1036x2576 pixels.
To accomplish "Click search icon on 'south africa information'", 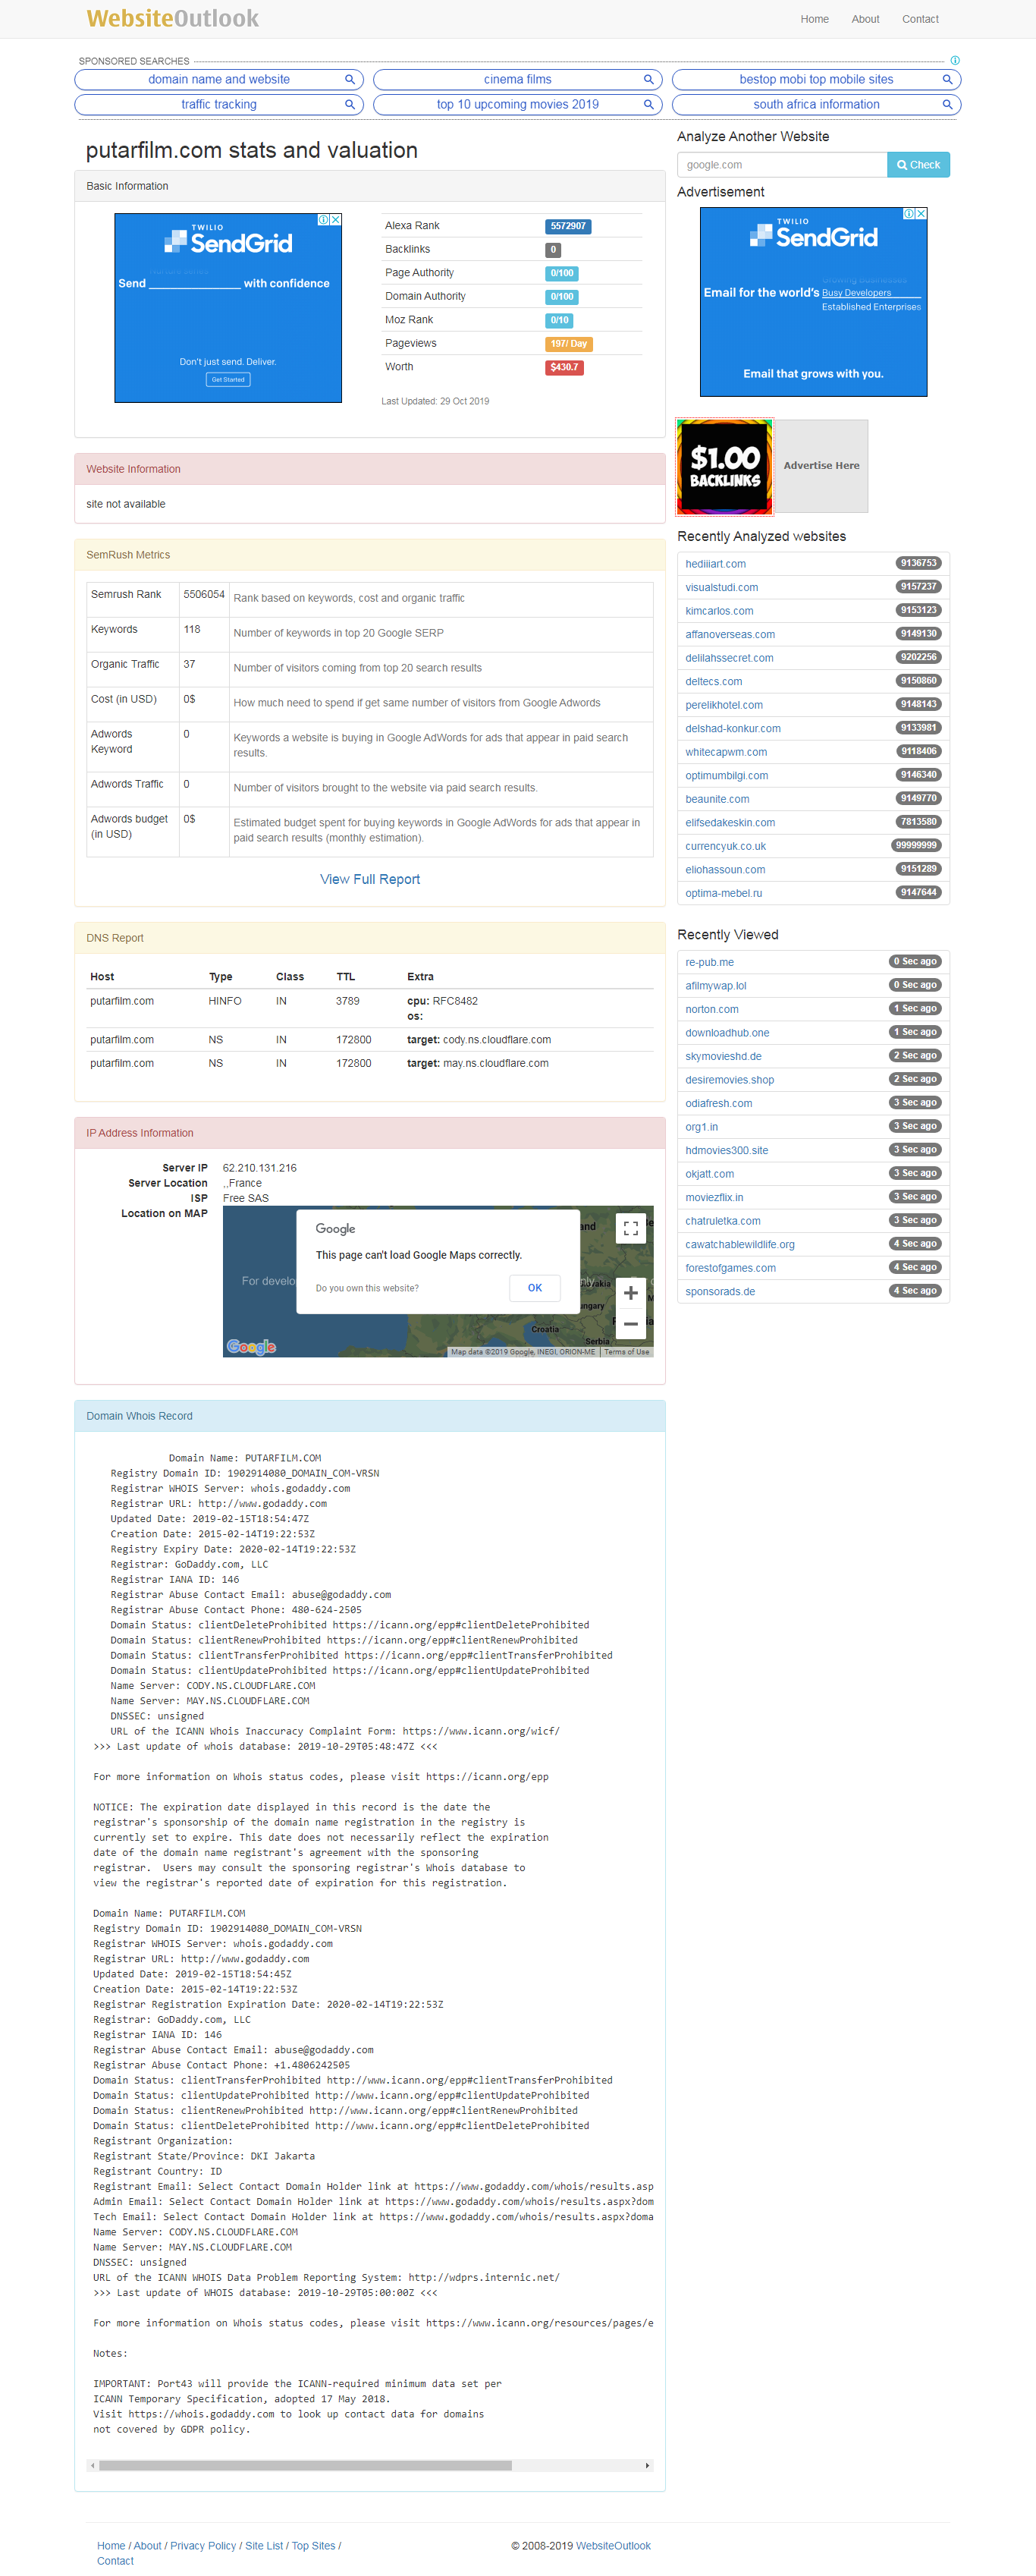I will tap(947, 104).
